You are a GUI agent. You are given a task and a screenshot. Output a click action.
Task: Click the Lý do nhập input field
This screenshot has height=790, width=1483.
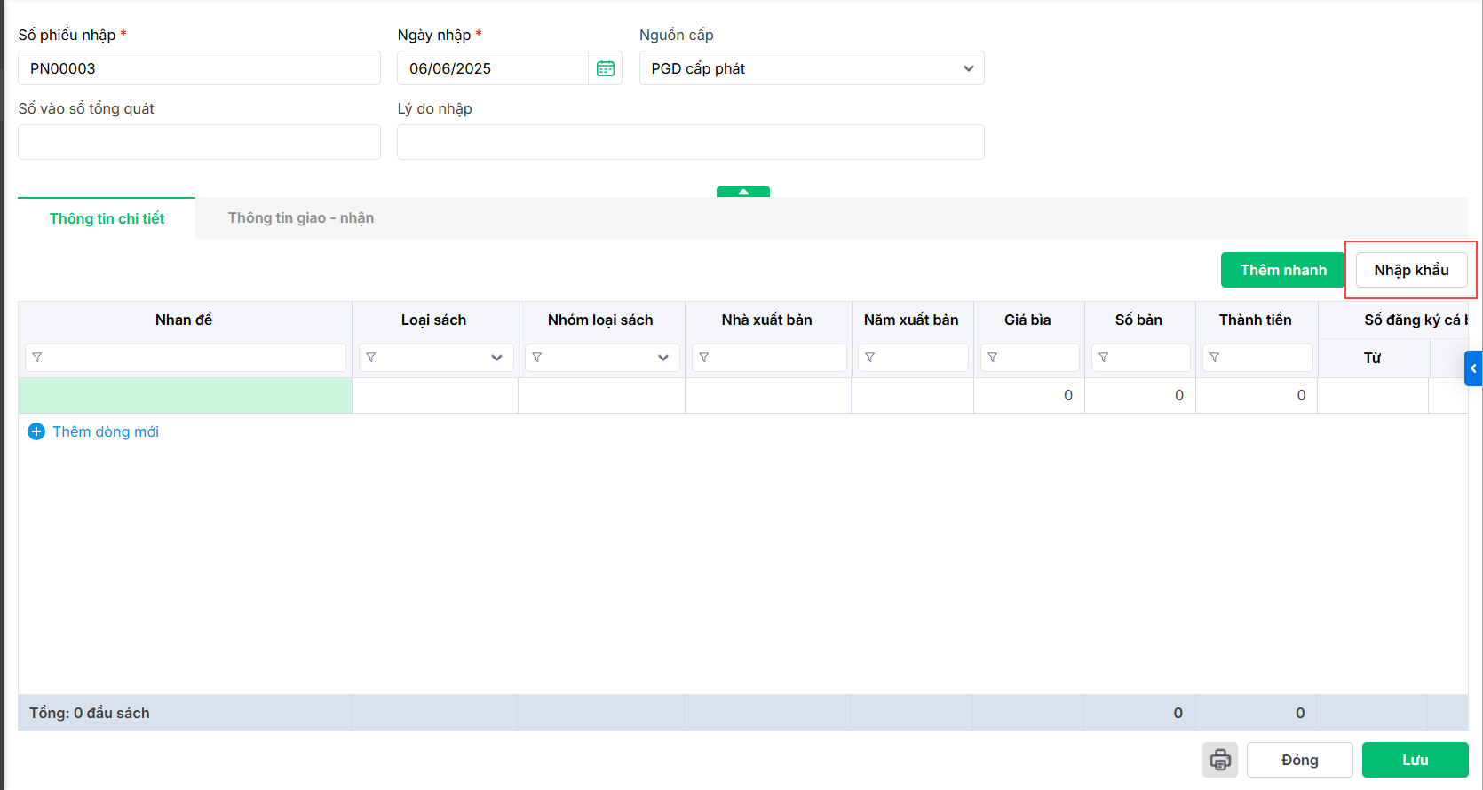pos(690,142)
